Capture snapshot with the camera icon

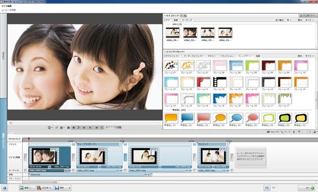tap(68, 127)
